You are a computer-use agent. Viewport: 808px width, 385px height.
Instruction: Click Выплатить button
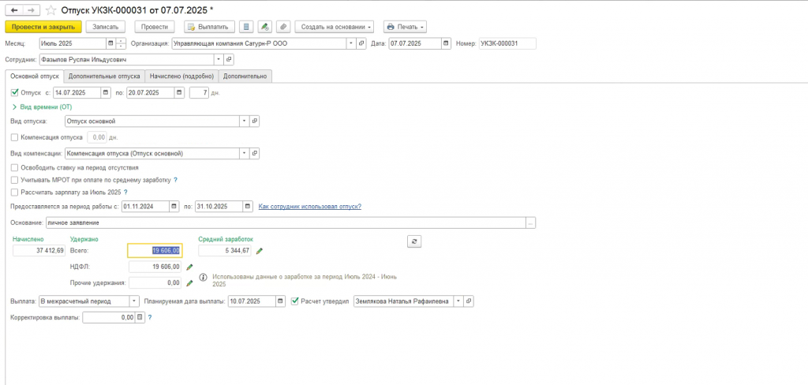pyautogui.click(x=210, y=27)
